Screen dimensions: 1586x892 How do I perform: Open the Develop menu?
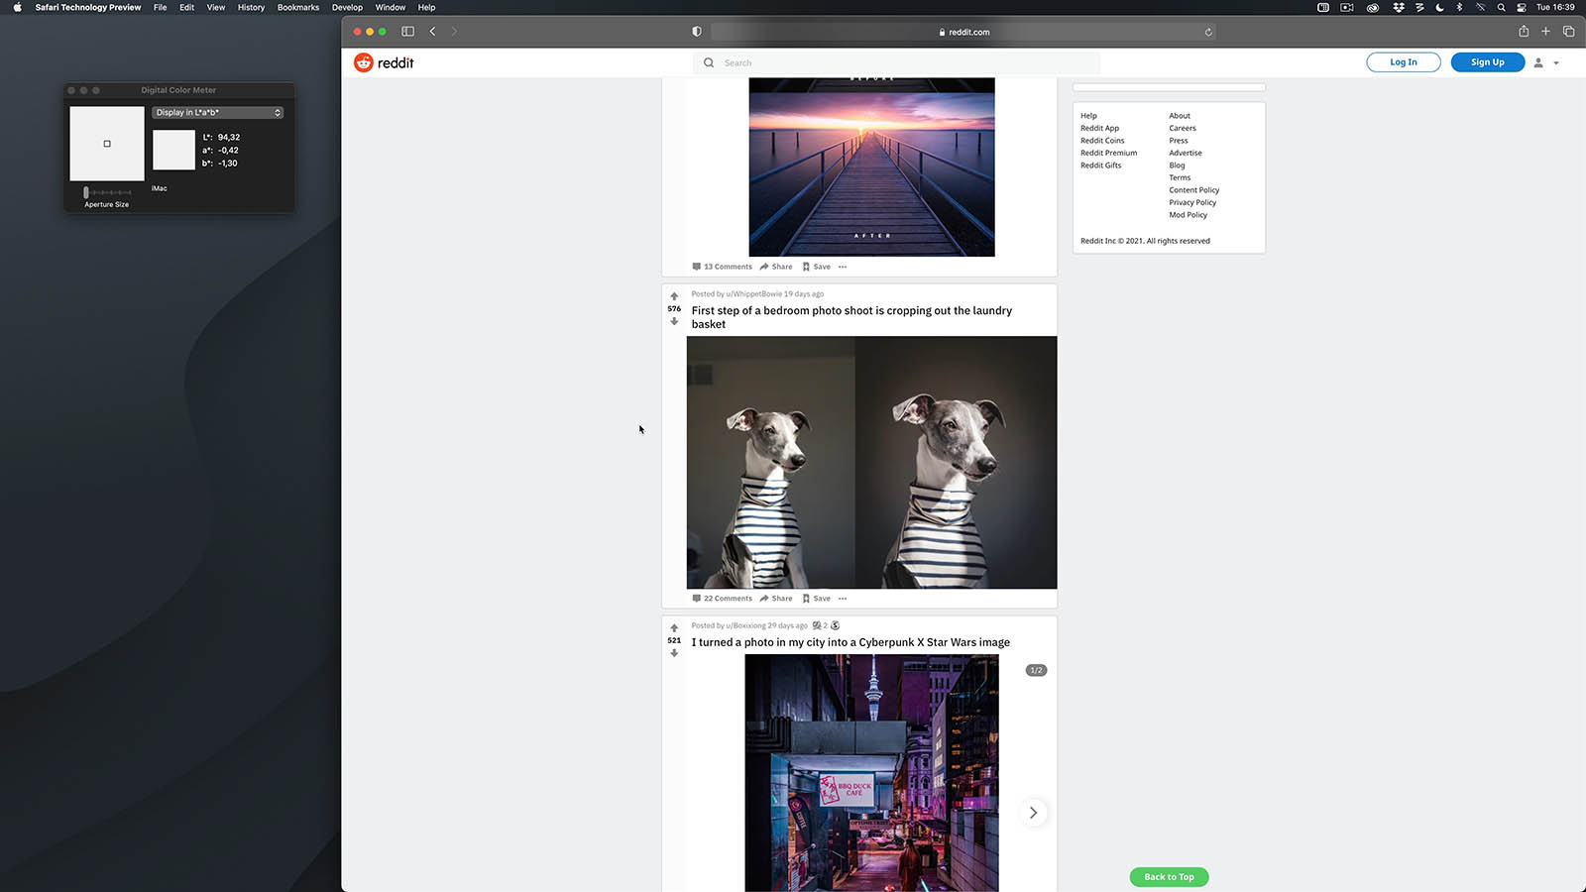point(347,7)
